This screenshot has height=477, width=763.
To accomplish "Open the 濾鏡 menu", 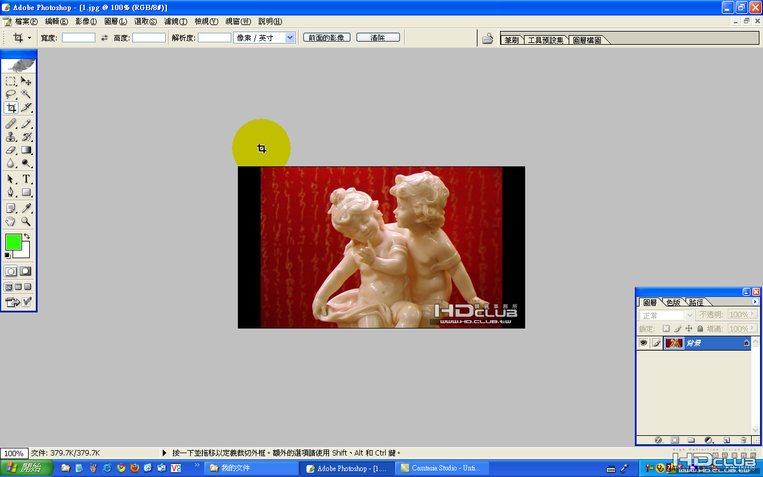I will coord(176,21).
